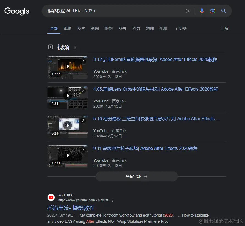
Task: Open the three-dot menu beside 视频 heading
Action: point(75,48)
